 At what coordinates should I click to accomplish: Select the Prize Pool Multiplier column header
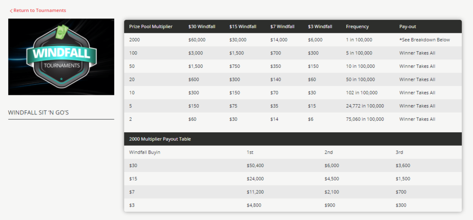point(151,27)
